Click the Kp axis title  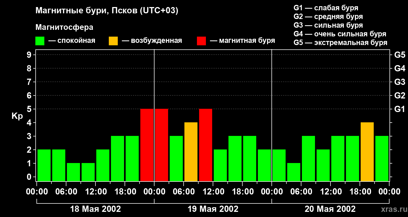click(x=17, y=116)
